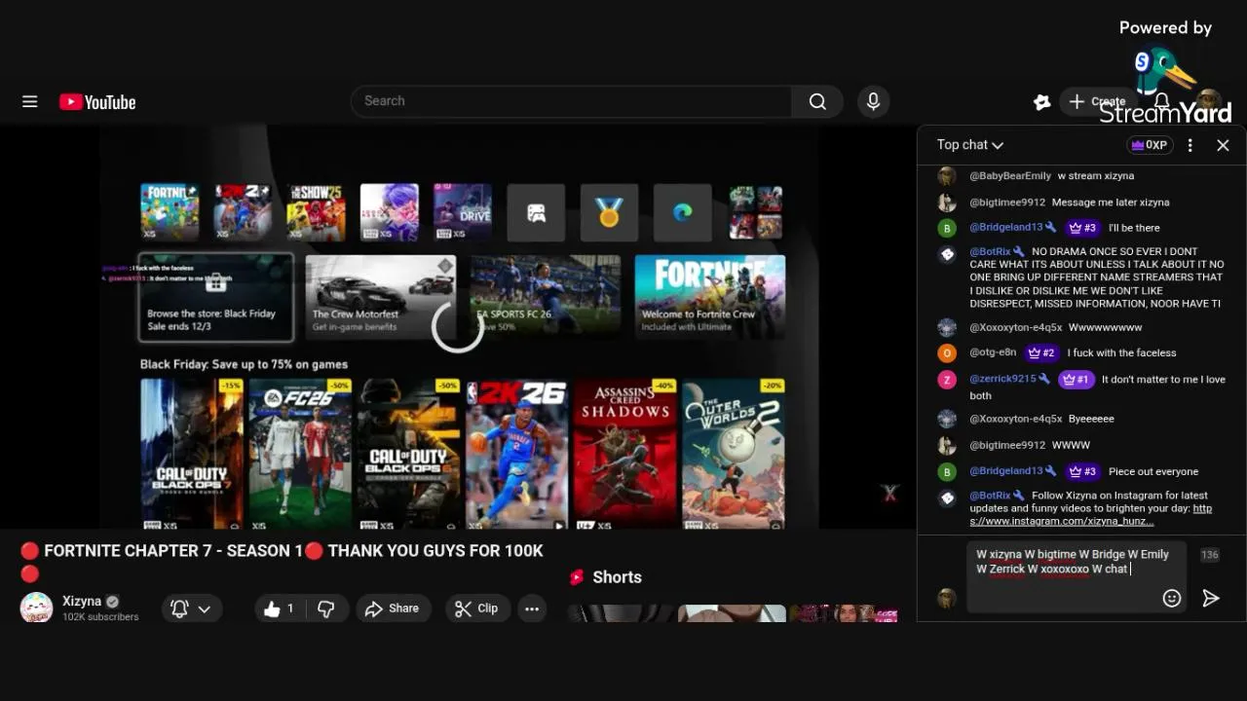1247x701 pixels.
Task: Select the Fortnite game tile in Xbox row
Action: (170, 212)
